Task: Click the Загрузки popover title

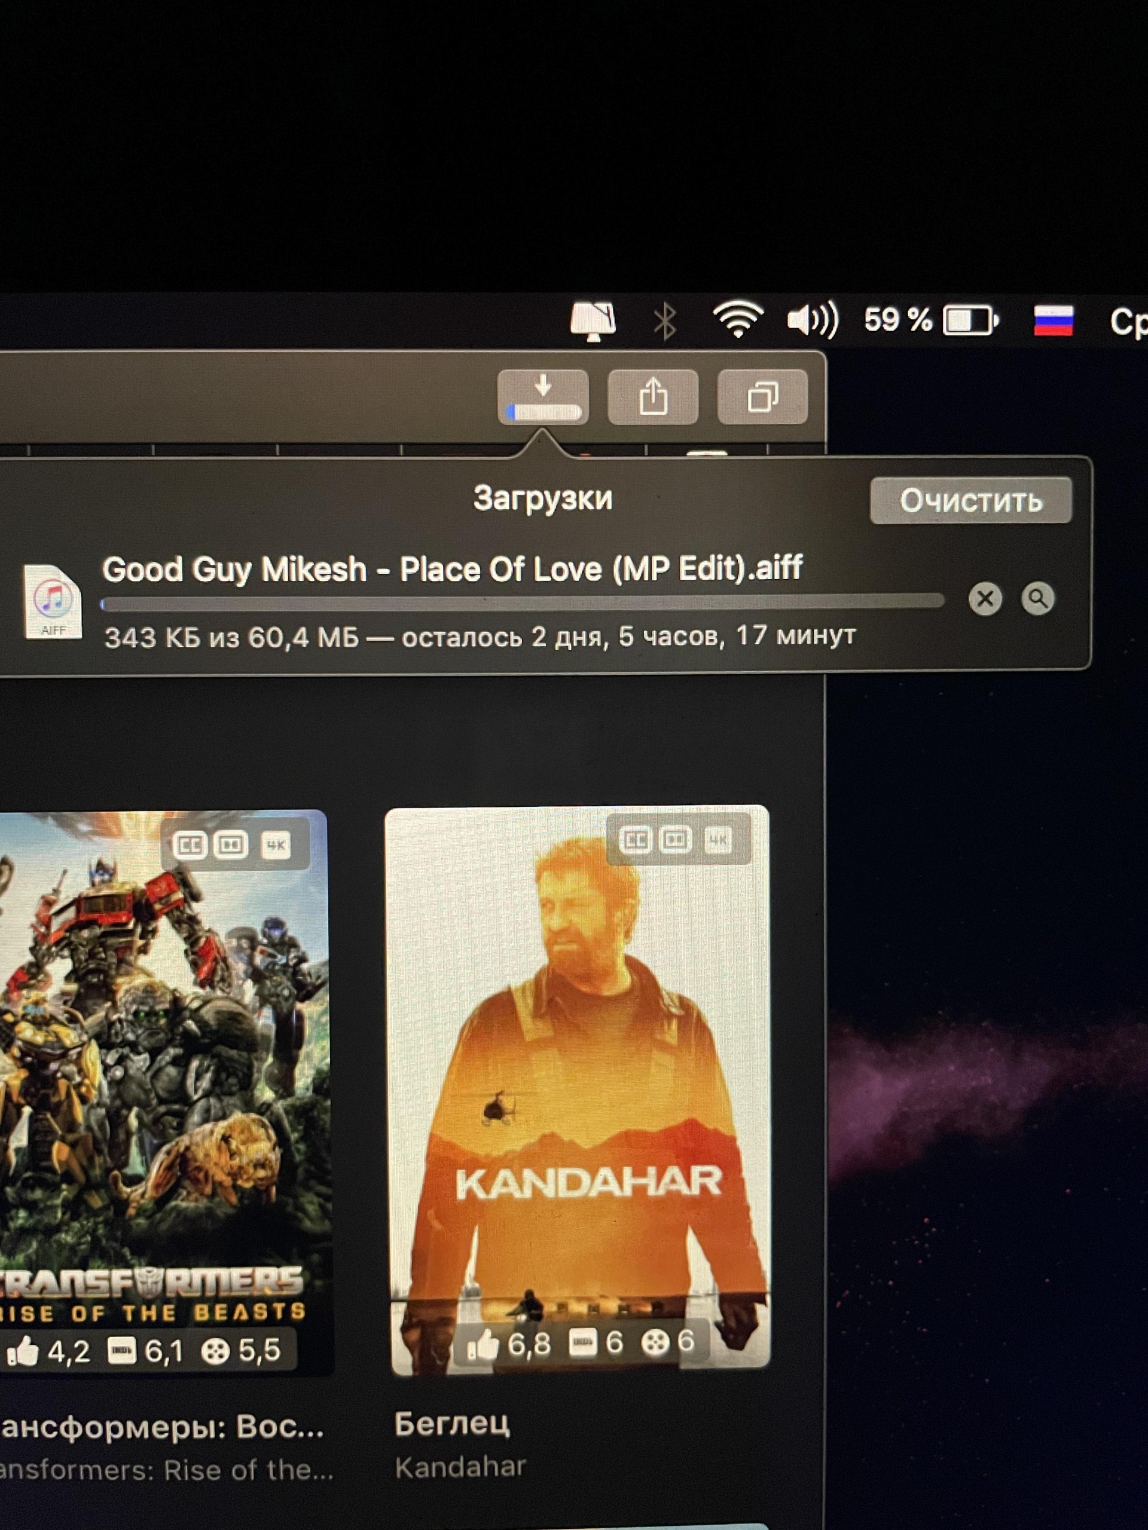Action: [543, 498]
